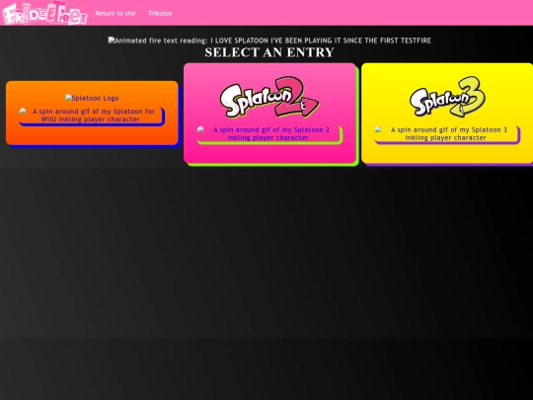
Task: Click the FridgeFeet site logo
Action: tap(44, 13)
